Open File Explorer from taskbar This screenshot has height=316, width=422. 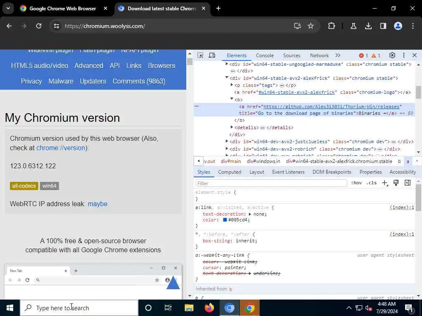tap(189, 308)
